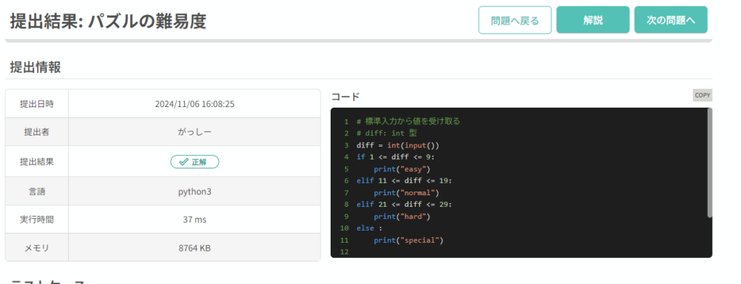Click the コード label above the editor

[x=345, y=97]
